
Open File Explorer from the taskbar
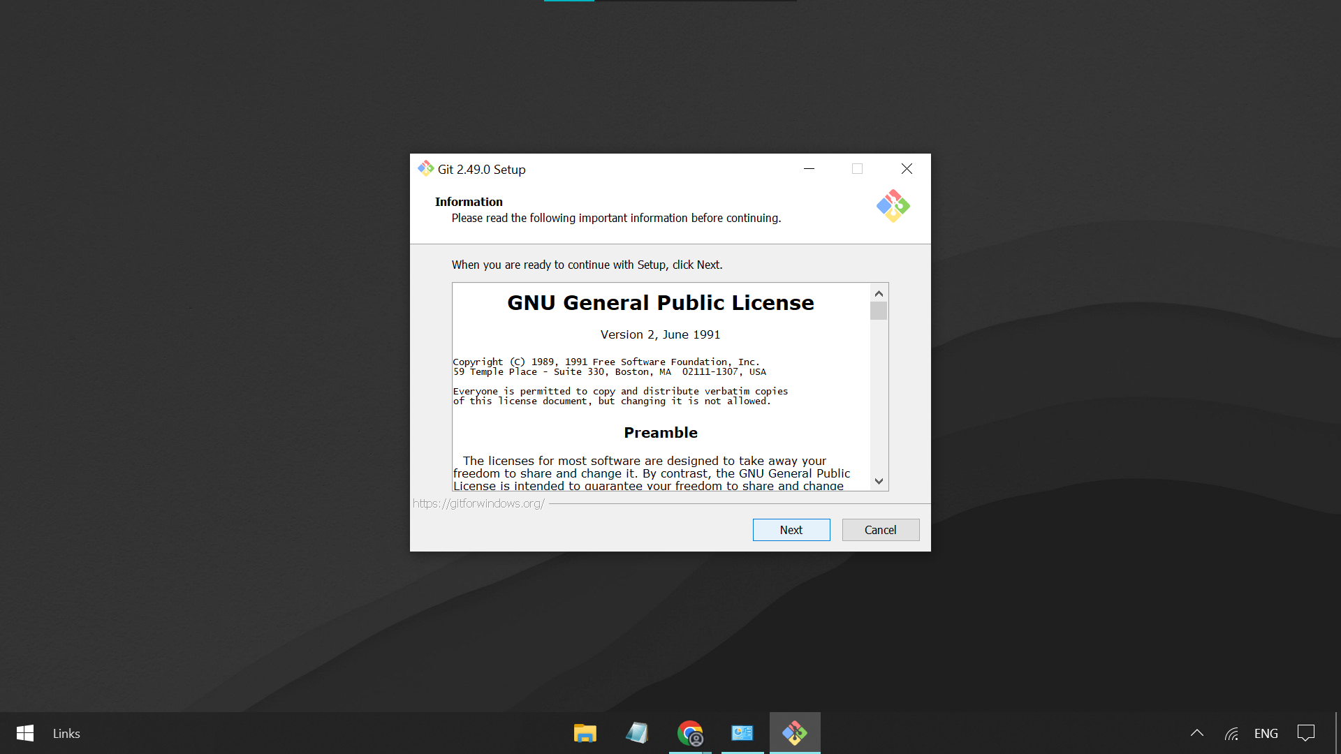pyautogui.click(x=585, y=733)
